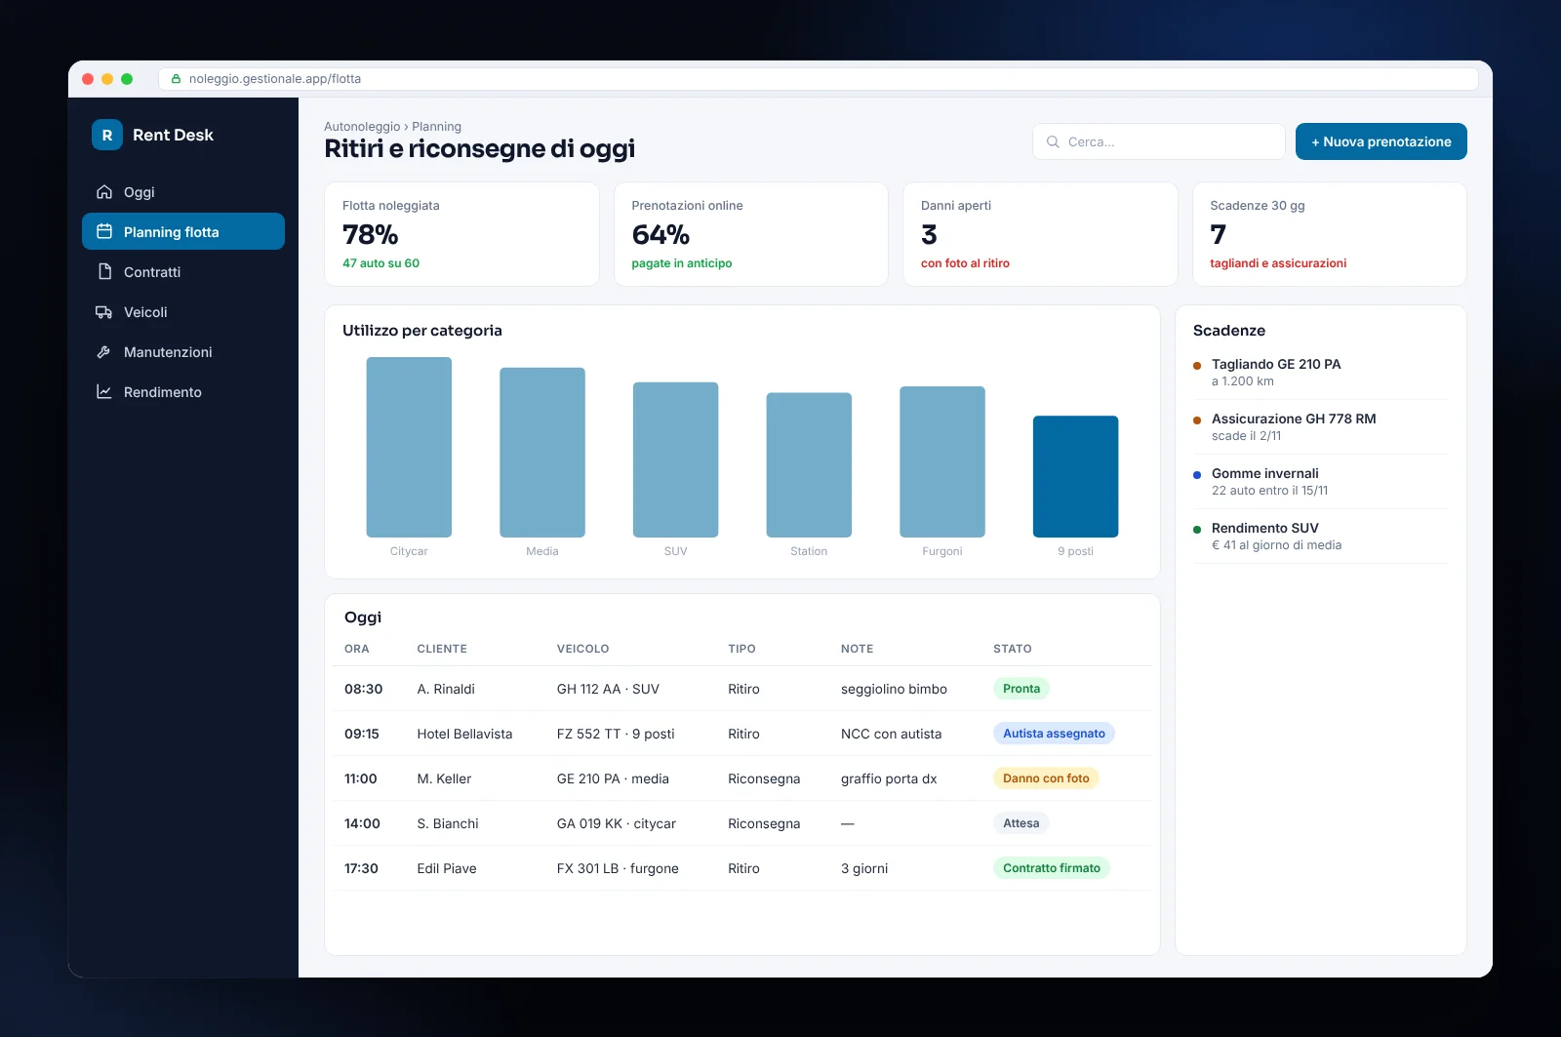Open the Oggi menu item

(183, 192)
